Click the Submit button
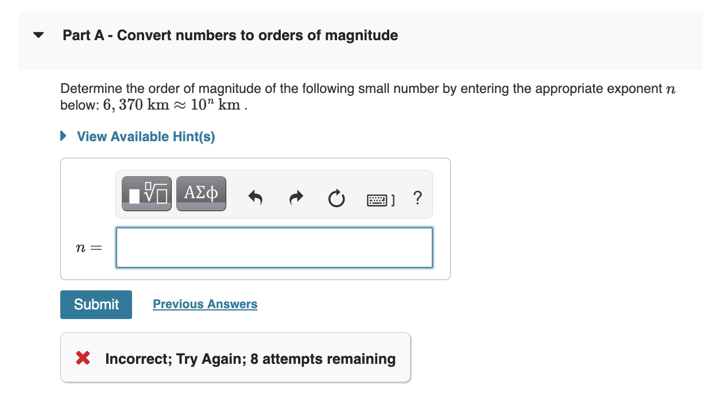Viewport: 720px width, 404px height. tap(95, 304)
